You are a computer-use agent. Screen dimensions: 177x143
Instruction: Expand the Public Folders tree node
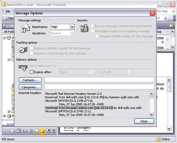coord(4,116)
